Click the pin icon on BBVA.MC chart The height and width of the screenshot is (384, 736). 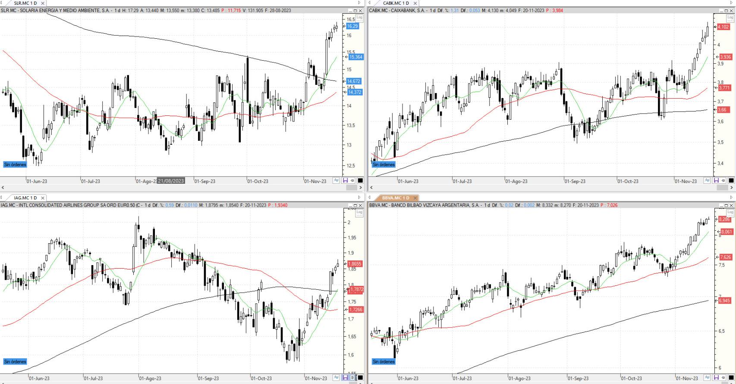coord(723,378)
